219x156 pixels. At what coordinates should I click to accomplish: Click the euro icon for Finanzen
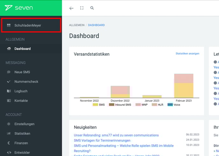(x=9, y=143)
